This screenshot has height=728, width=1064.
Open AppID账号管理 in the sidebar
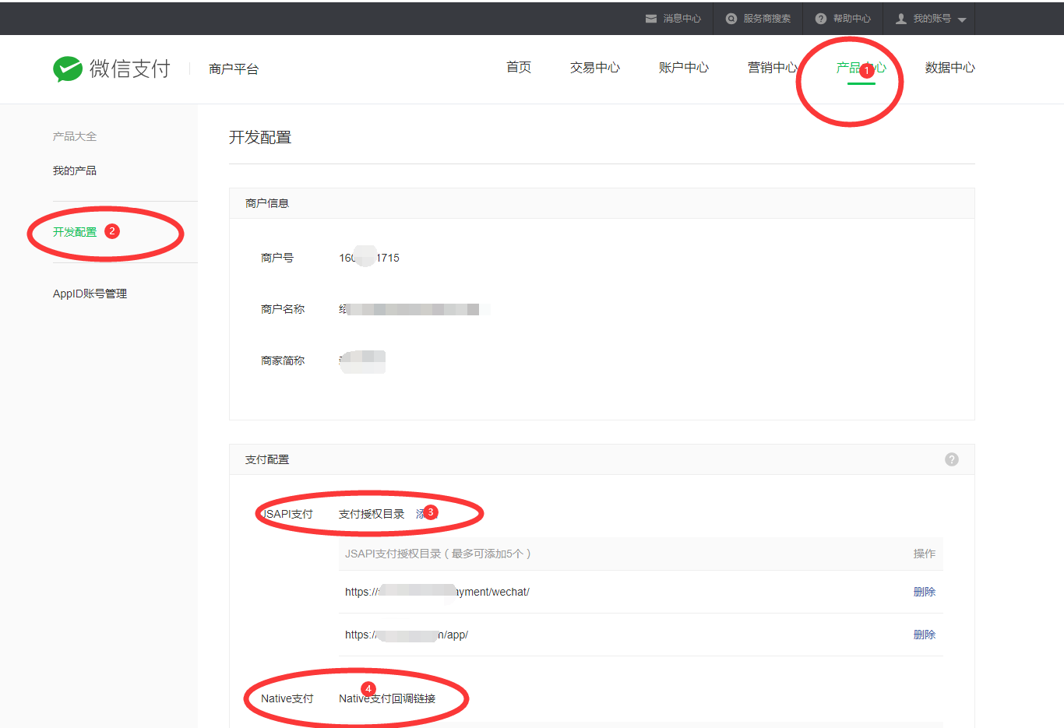click(90, 294)
